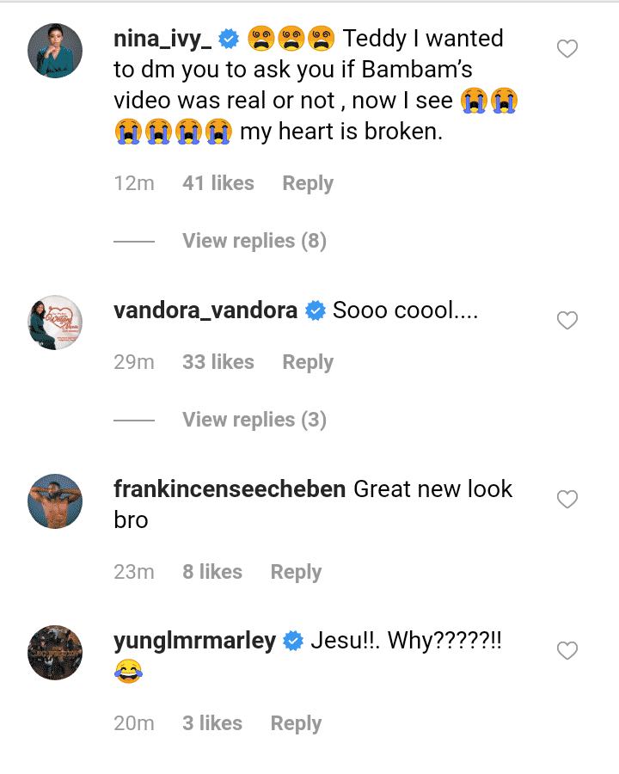Screen dimensions: 619x774
Task: Like nina_ivy_'s comment with the heart
Action: [567, 50]
